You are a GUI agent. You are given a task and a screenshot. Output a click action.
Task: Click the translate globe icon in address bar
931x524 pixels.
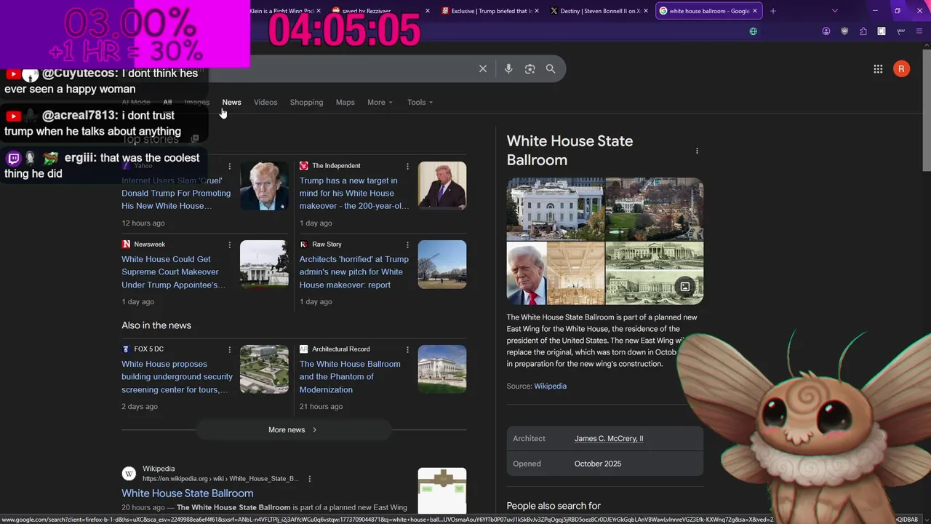[x=753, y=31]
